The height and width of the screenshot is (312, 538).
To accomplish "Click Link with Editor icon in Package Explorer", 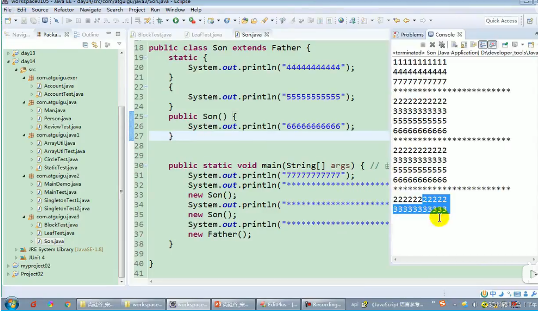I will pyautogui.click(x=95, y=45).
